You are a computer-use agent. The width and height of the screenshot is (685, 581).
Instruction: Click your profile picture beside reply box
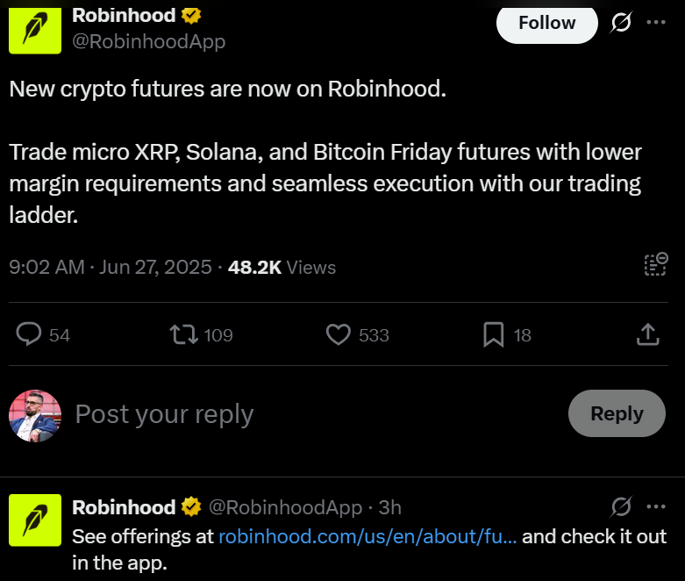click(x=35, y=415)
